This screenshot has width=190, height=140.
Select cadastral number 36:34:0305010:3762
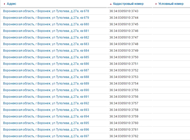pos(124,136)
